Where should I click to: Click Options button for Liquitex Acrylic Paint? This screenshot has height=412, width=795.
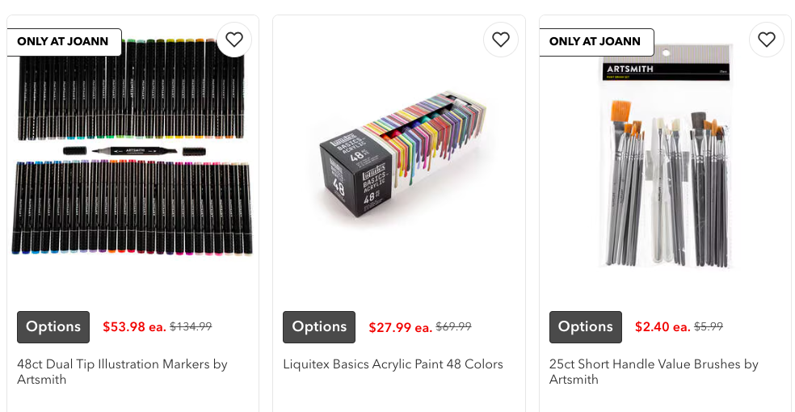point(319,327)
